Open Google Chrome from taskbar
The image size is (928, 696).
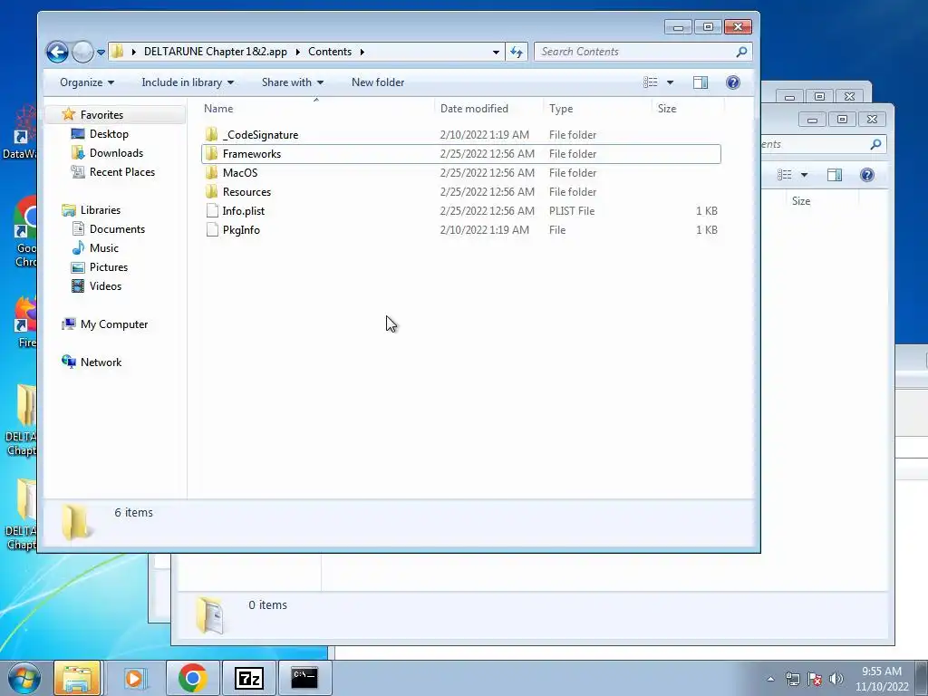coord(192,678)
